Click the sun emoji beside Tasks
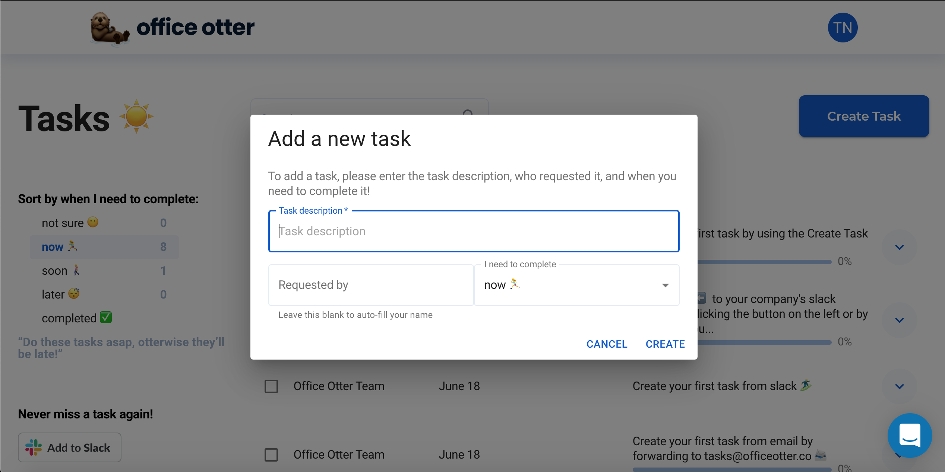Viewport: 945px width, 472px height. coord(136,116)
